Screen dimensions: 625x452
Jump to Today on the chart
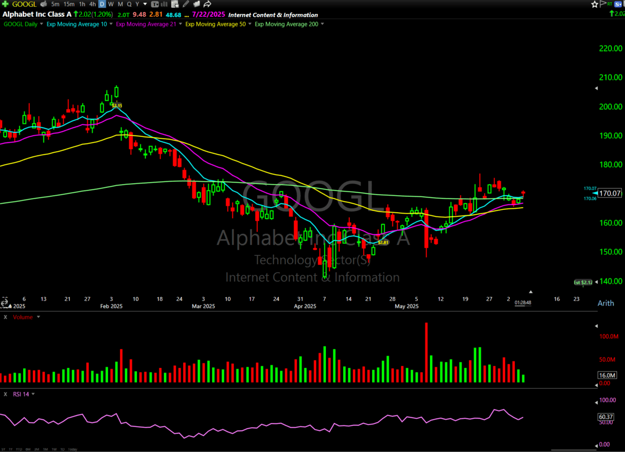click(x=73, y=449)
